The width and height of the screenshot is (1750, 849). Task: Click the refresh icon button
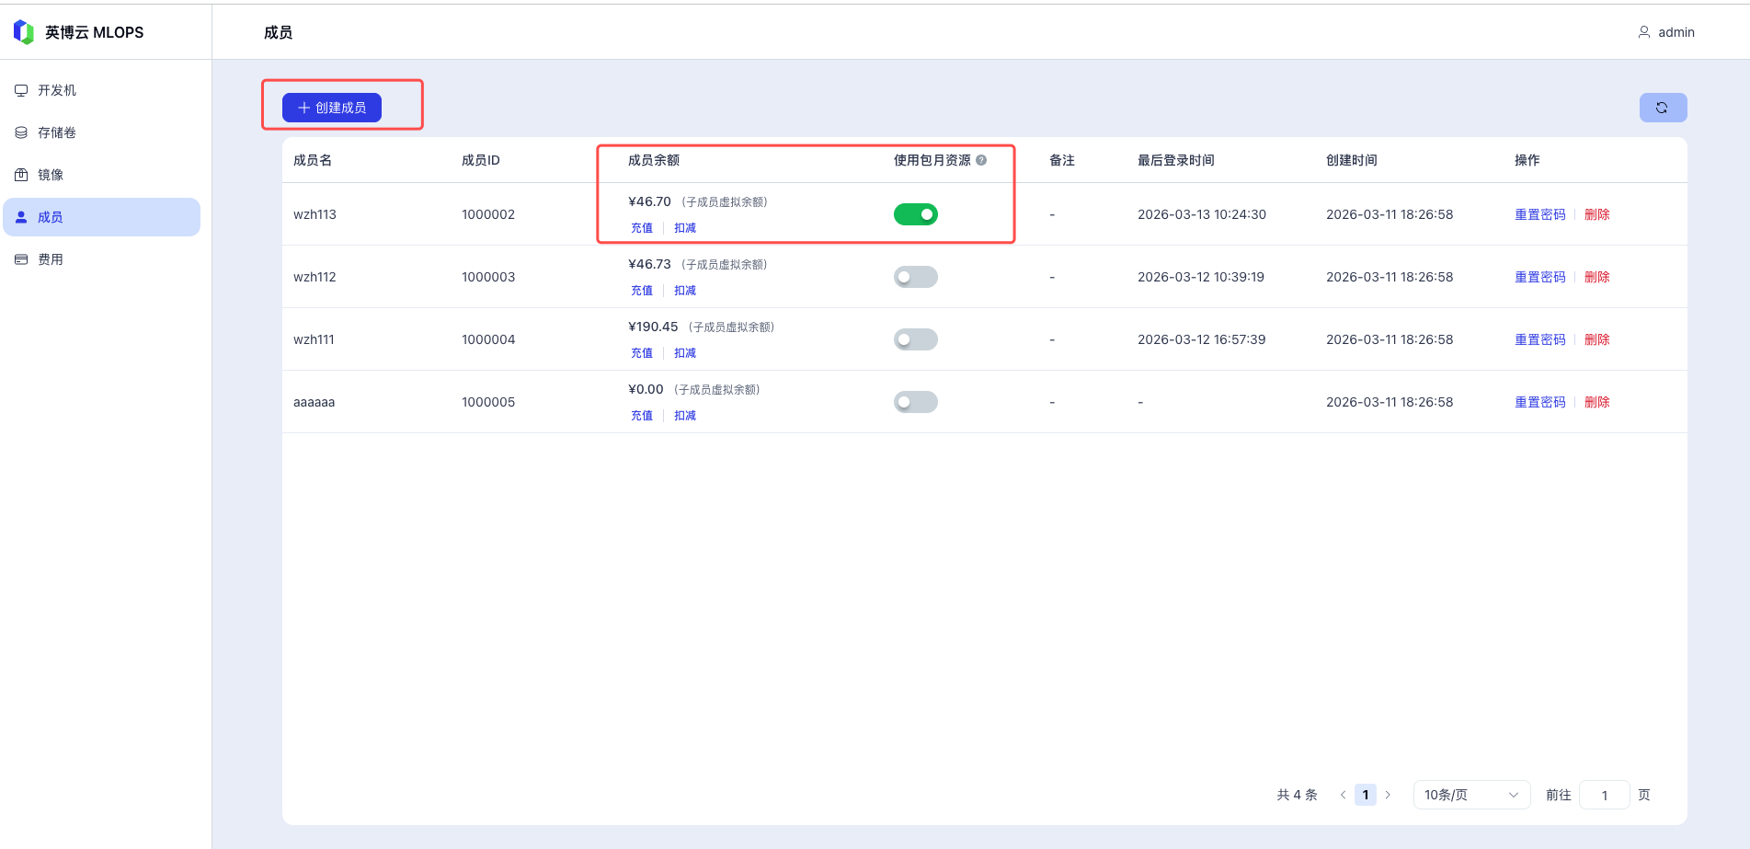pyautogui.click(x=1662, y=108)
